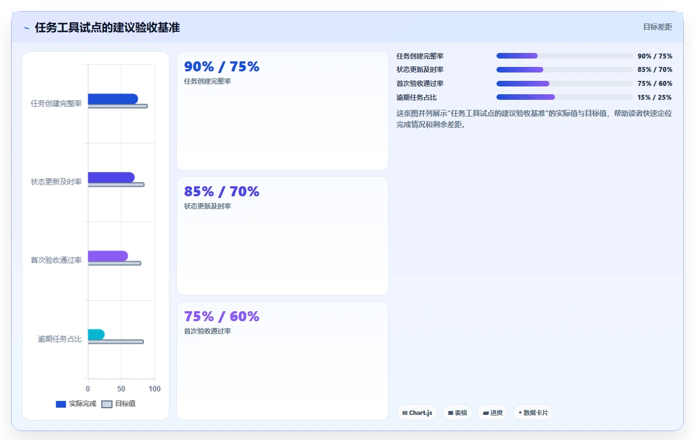Click the x-axis tick label 50
The height and width of the screenshot is (440, 695).
tap(121, 389)
